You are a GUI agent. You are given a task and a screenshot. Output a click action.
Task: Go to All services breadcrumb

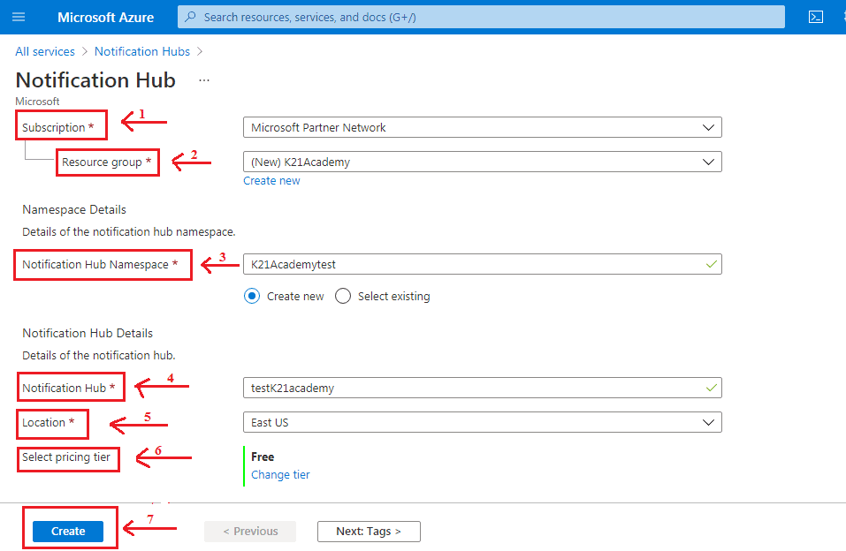[45, 51]
